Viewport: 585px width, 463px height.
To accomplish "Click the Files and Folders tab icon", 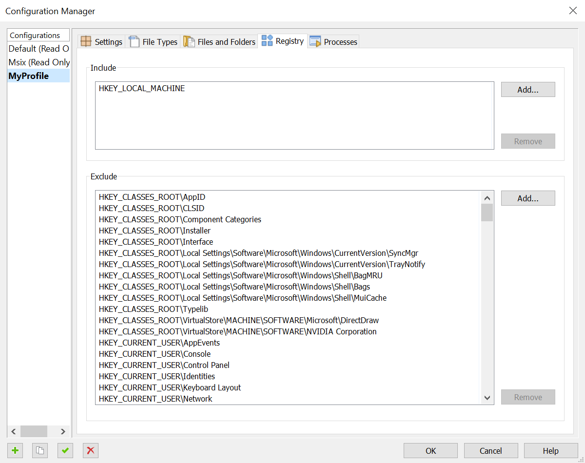I will click(x=189, y=41).
